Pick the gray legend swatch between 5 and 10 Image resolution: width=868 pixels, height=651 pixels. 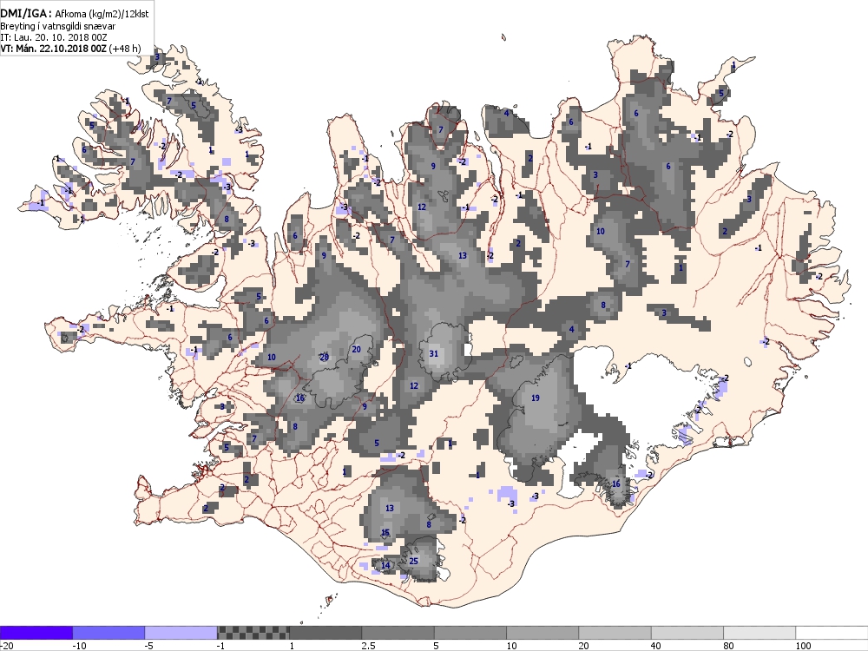click(x=470, y=632)
